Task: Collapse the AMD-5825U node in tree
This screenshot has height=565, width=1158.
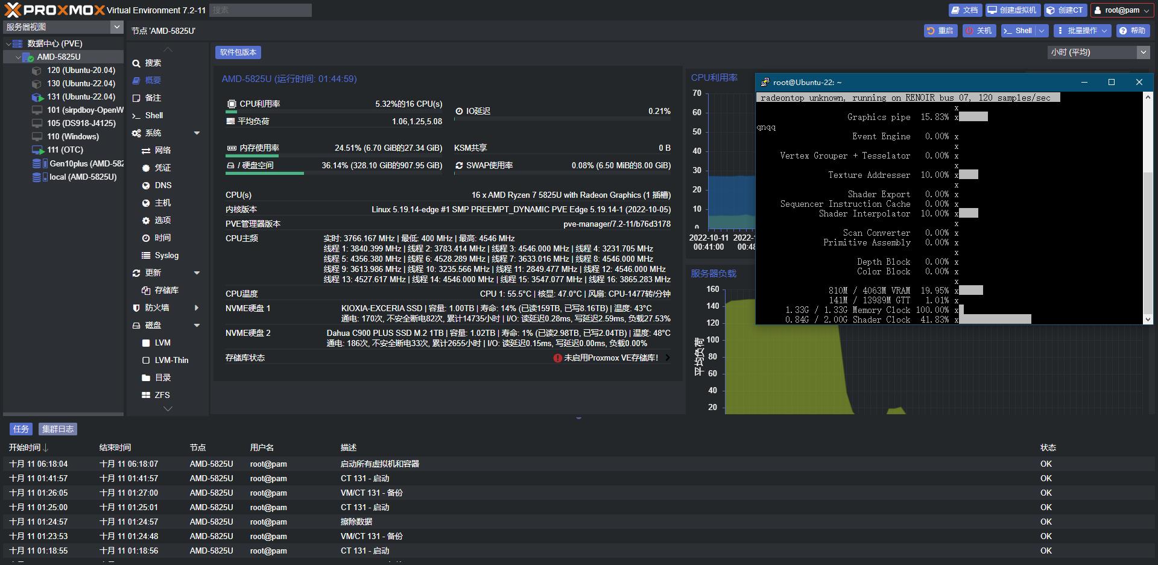Action: (x=18, y=57)
